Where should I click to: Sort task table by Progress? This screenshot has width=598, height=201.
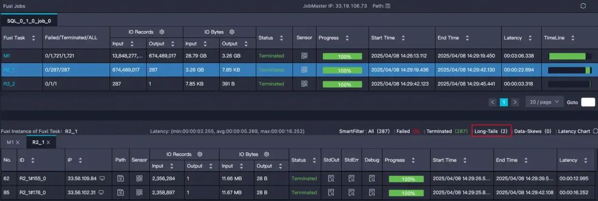click(347, 38)
